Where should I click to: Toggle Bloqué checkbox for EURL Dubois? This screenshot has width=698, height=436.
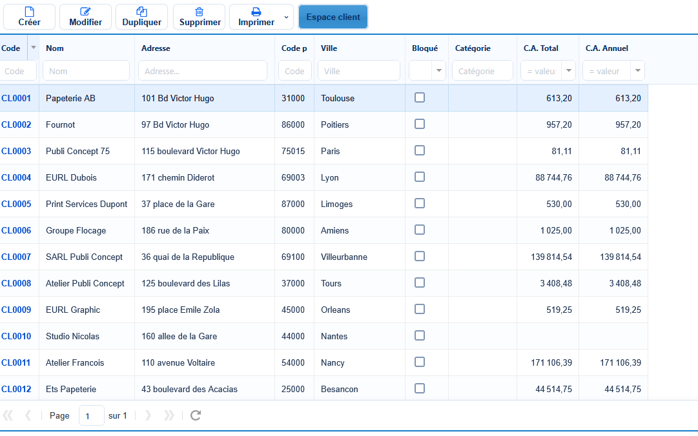pyautogui.click(x=419, y=177)
